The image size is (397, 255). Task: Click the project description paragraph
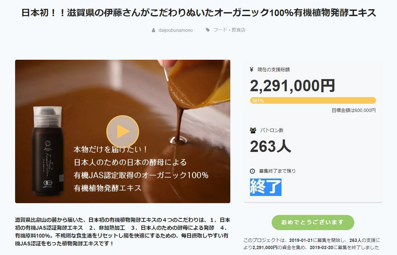(x=122, y=232)
